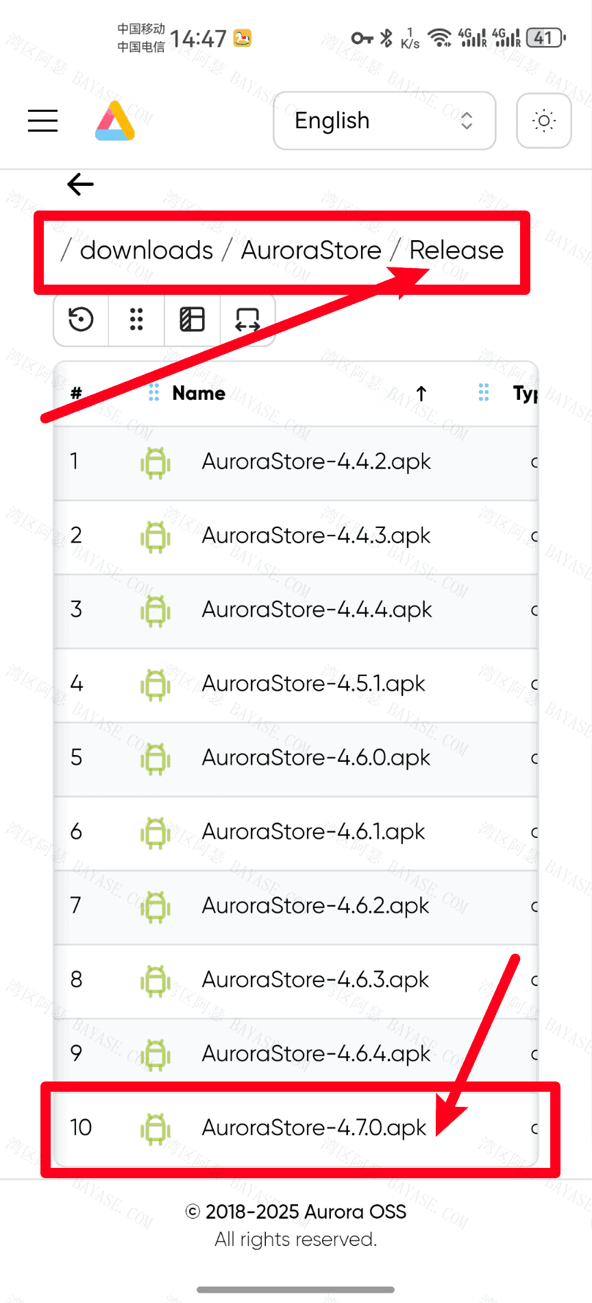Open AuroraStore-4.4.4.apk
The height and width of the screenshot is (1303, 592).
pyautogui.click(x=317, y=610)
